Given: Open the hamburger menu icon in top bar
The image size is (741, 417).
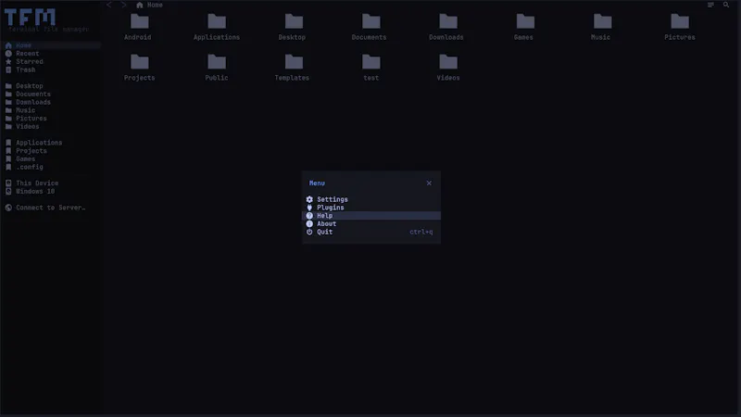Looking at the screenshot, I should [x=710, y=5].
